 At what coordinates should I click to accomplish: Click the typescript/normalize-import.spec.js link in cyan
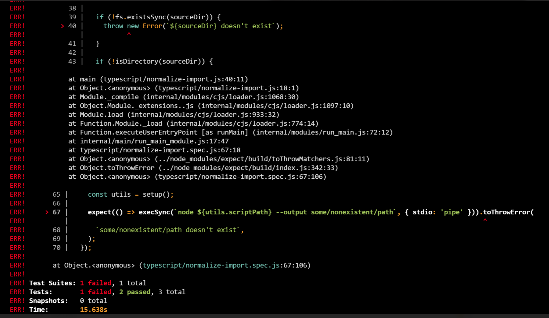click(211, 265)
